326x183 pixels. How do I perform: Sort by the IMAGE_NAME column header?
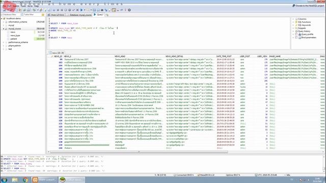tap(275, 56)
